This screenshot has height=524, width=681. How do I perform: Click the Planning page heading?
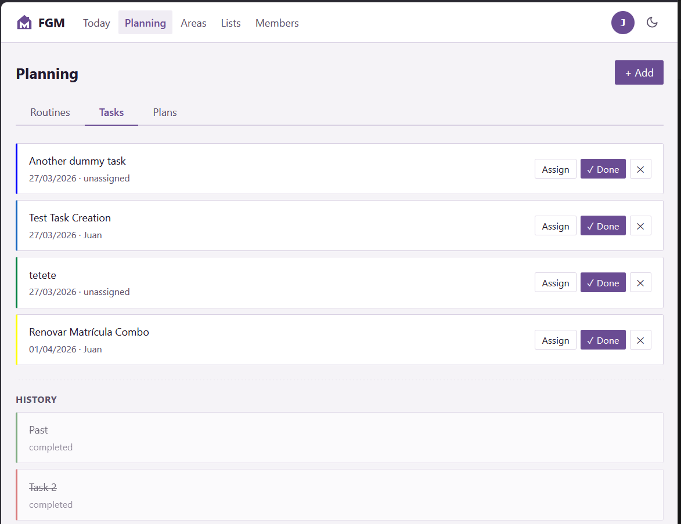[47, 74]
